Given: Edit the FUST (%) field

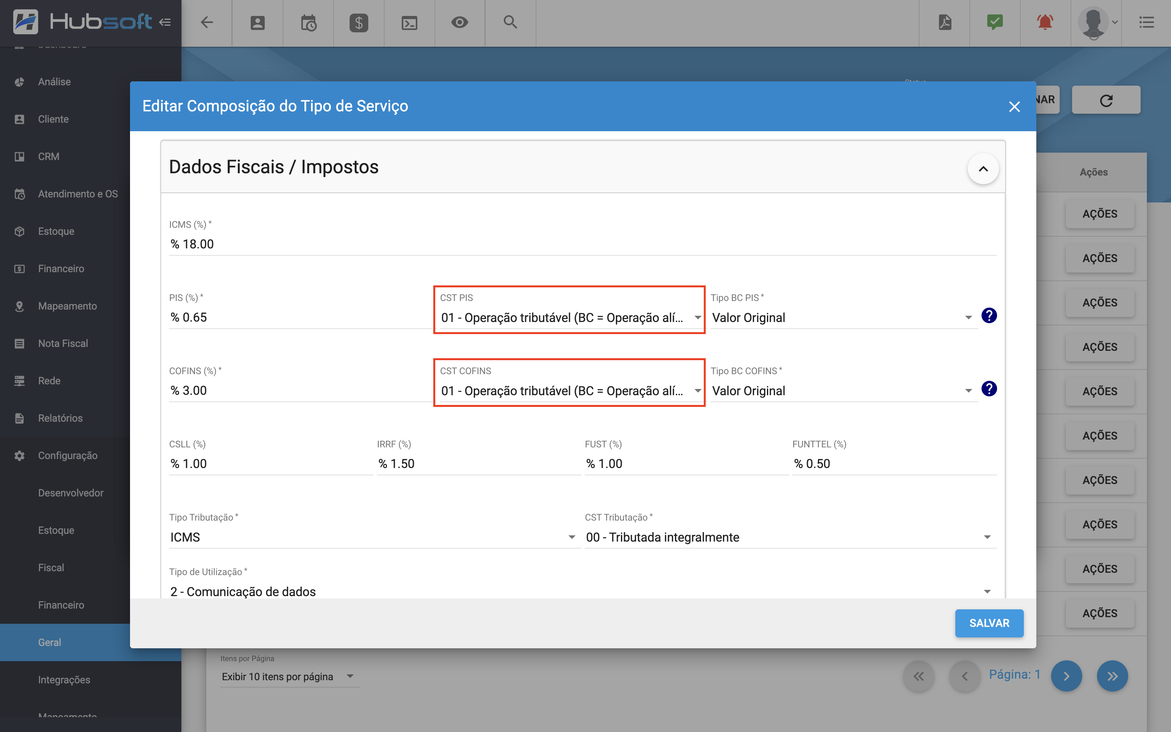Looking at the screenshot, I should click(686, 464).
